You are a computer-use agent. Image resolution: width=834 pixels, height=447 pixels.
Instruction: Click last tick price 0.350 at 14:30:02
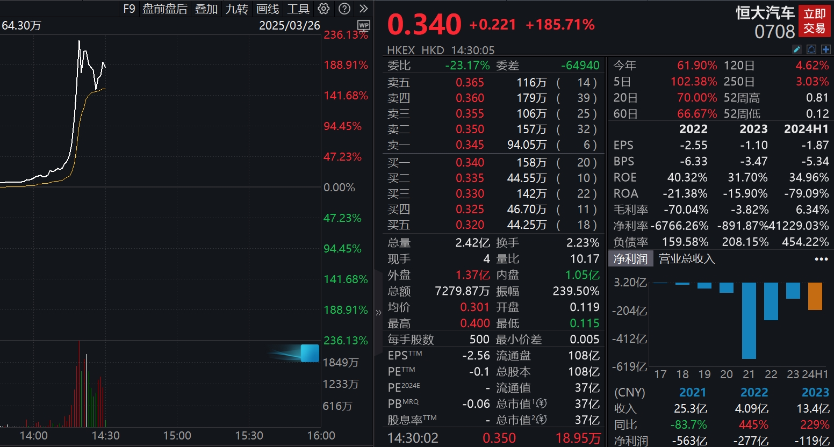click(499, 438)
